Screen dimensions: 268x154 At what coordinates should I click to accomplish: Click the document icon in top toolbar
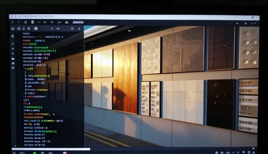click(33, 22)
